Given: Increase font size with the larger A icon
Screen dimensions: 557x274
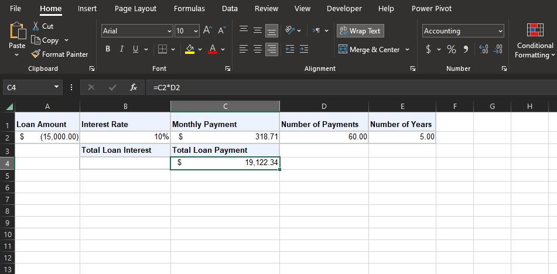Looking at the screenshot, I should (208, 31).
